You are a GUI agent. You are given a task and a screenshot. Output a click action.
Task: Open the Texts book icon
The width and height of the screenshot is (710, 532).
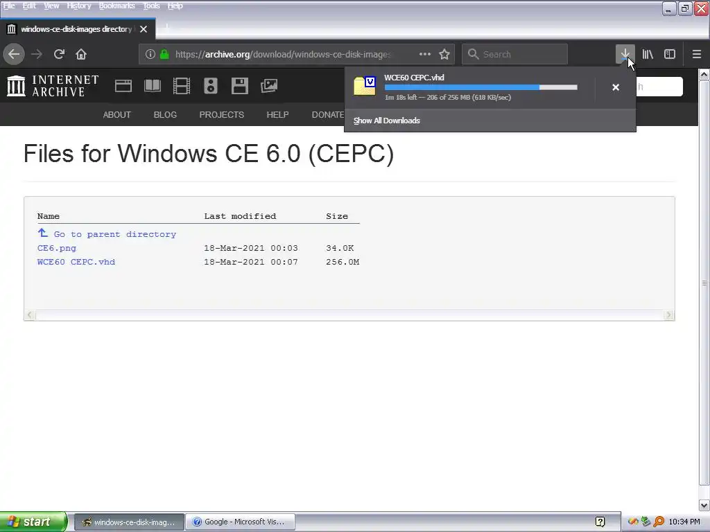pyautogui.click(x=152, y=86)
